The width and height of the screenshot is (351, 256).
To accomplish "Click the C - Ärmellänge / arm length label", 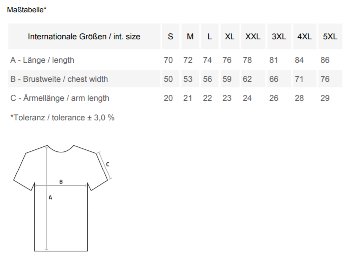I will [60, 98].
